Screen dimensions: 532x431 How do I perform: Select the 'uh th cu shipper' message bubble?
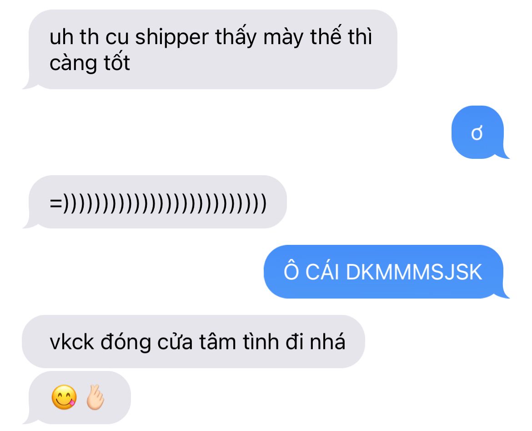pyautogui.click(x=210, y=50)
